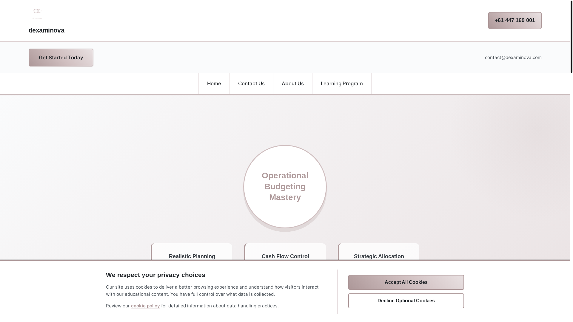The image size is (573, 322).
Task: Call the +61 447 169 001 button
Action: 515,21
